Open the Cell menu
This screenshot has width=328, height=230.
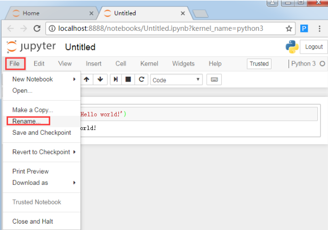pos(121,63)
